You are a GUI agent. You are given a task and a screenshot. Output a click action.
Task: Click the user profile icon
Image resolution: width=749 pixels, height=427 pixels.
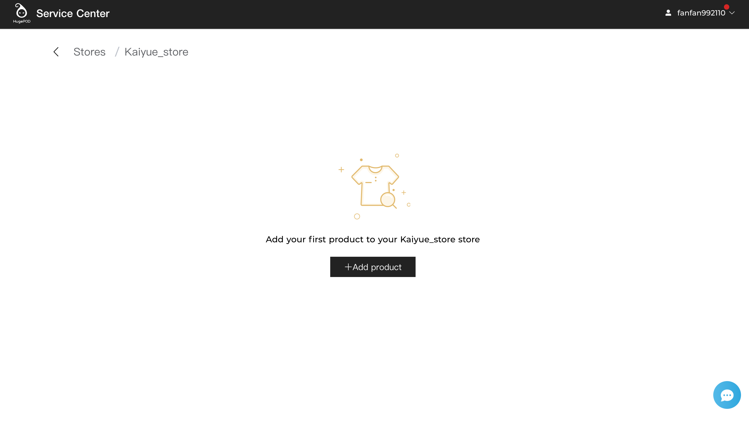click(668, 13)
